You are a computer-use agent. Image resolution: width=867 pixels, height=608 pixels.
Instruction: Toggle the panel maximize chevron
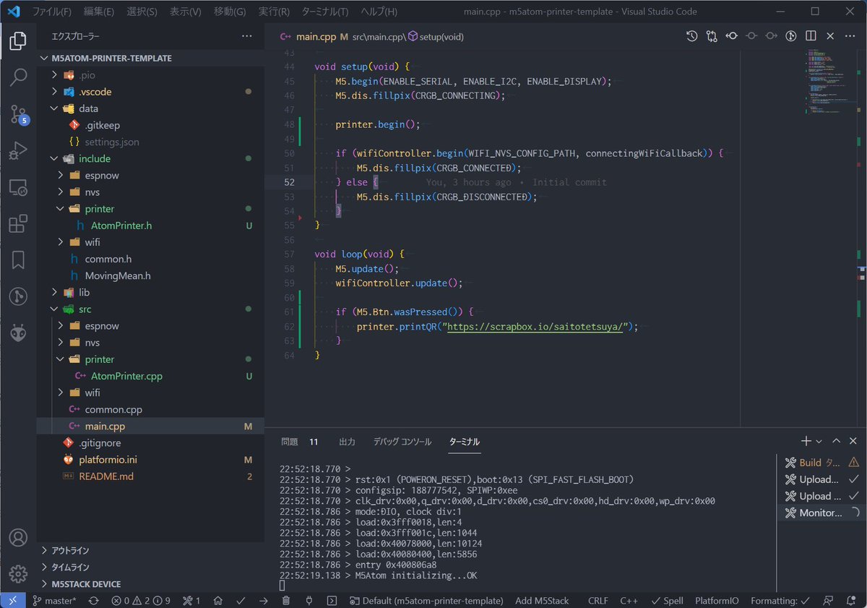pos(837,441)
